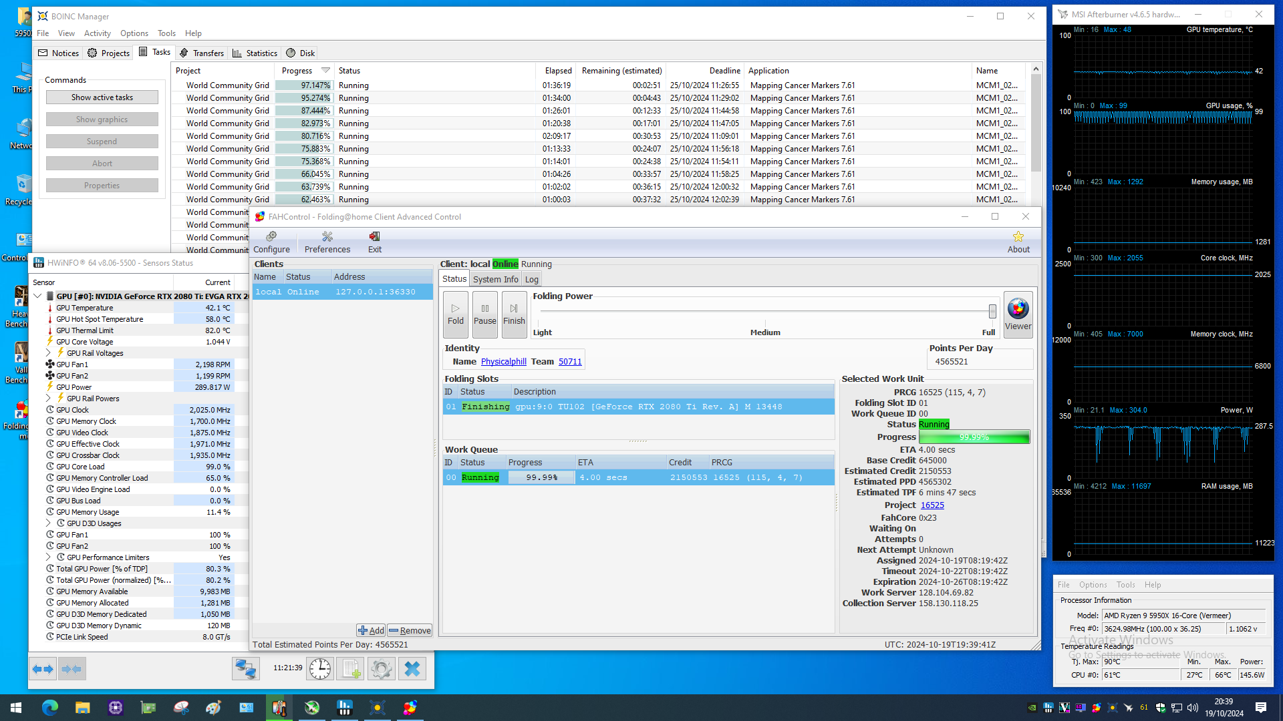Switch to BOINC Manager taskbar icon
Viewport: 1283px width, 721px height.
coord(378,708)
